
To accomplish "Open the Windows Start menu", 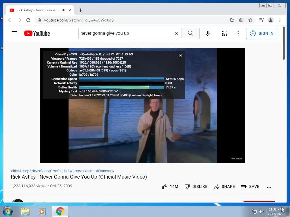I will (8, 211).
